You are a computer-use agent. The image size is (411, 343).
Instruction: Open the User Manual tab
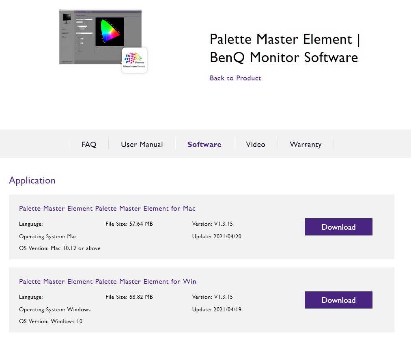[142, 145]
